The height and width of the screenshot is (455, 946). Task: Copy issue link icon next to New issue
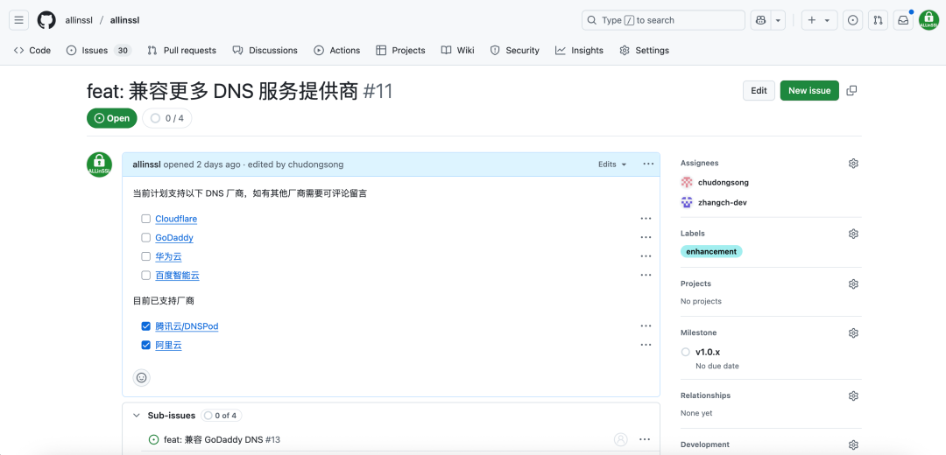pos(852,90)
